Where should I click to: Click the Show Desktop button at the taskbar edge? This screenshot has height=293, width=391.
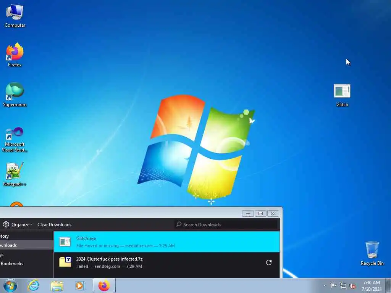point(388,285)
